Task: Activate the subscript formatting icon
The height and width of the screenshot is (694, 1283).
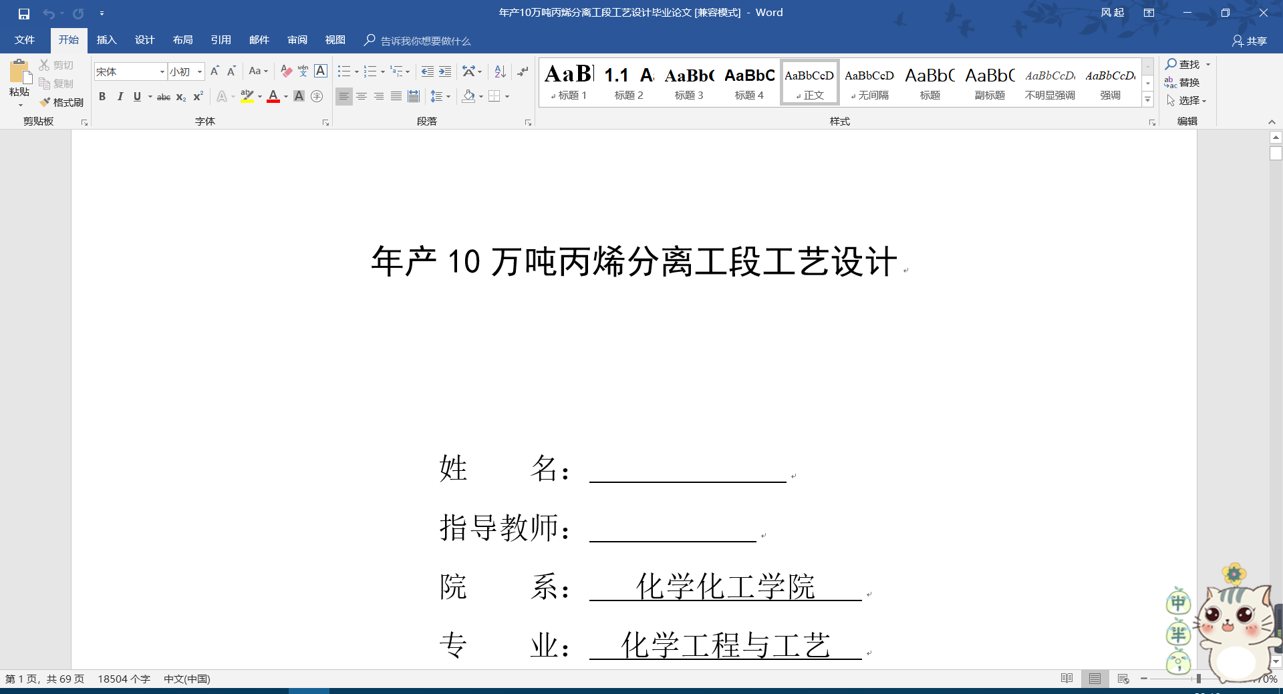Action: (180, 97)
